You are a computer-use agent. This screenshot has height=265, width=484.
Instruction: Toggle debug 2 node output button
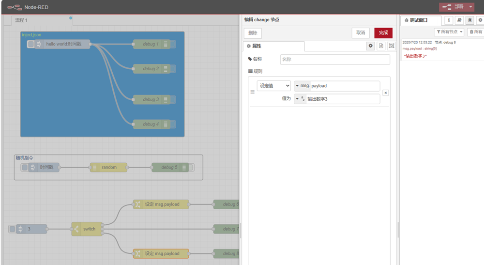click(x=173, y=69)
